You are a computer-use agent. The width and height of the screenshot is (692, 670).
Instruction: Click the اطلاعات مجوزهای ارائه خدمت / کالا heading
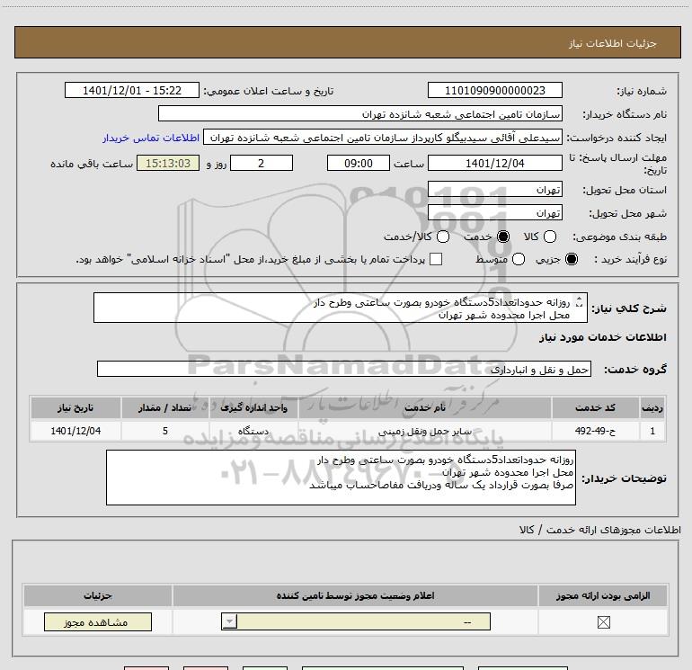600,530
